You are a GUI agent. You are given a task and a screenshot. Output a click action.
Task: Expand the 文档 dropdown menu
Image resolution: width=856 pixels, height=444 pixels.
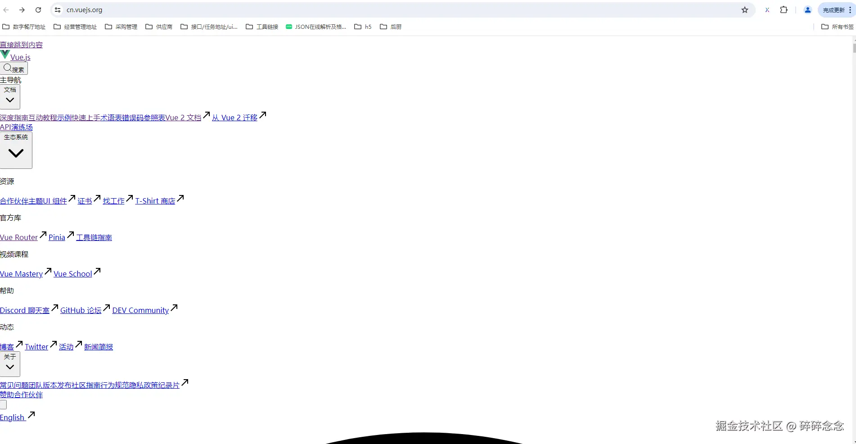[x=10, y=97]
